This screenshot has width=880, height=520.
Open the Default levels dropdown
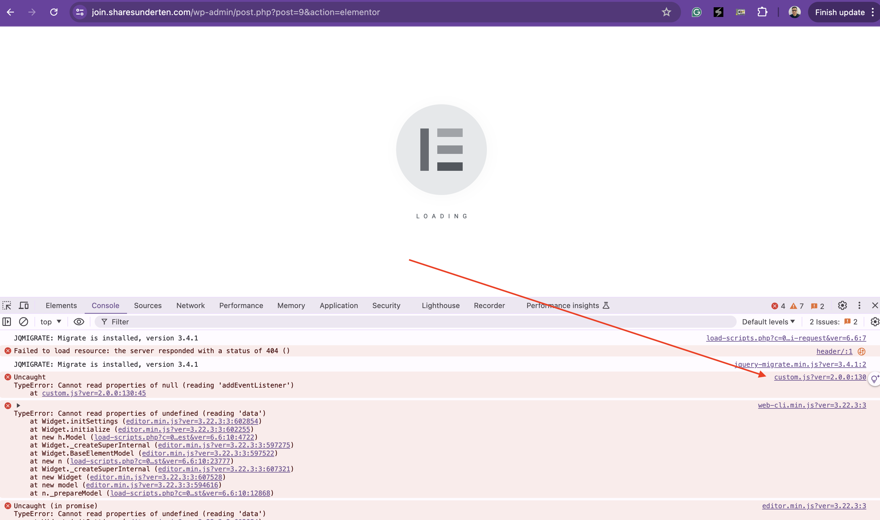click(768, 322)
